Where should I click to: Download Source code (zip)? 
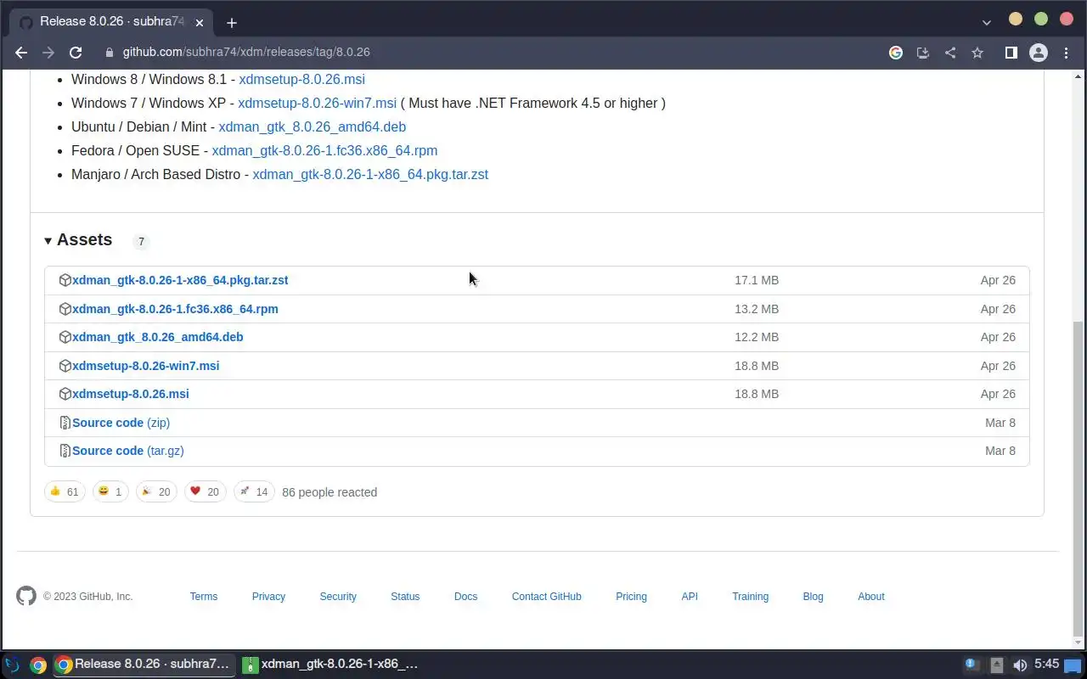(121, 423)
